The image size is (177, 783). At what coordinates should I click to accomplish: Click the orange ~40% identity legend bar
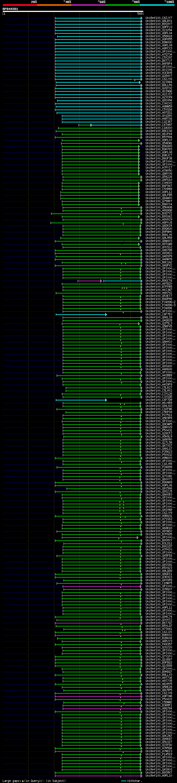point(54,5)
